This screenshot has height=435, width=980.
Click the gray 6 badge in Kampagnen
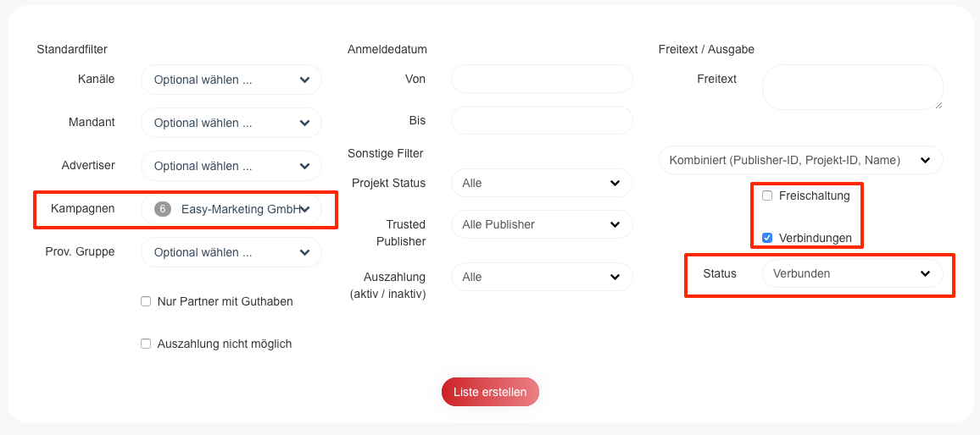tap(164, 209)
